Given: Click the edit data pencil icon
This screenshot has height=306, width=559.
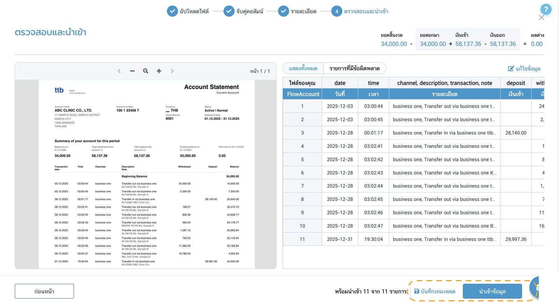Looking at the screenshot, I should pos(511,69).
